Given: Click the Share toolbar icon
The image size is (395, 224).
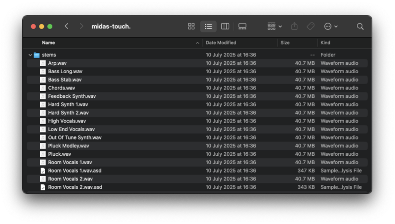Looking at the screenshot, I should (x=294, y=26).
